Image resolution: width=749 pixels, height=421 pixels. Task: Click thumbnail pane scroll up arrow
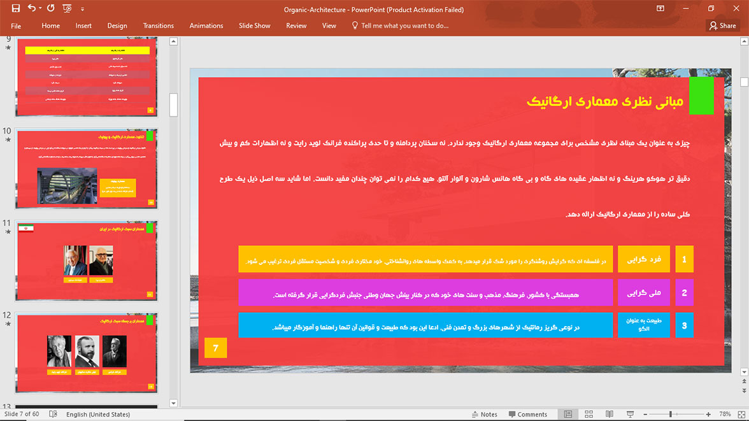point(173,41)
